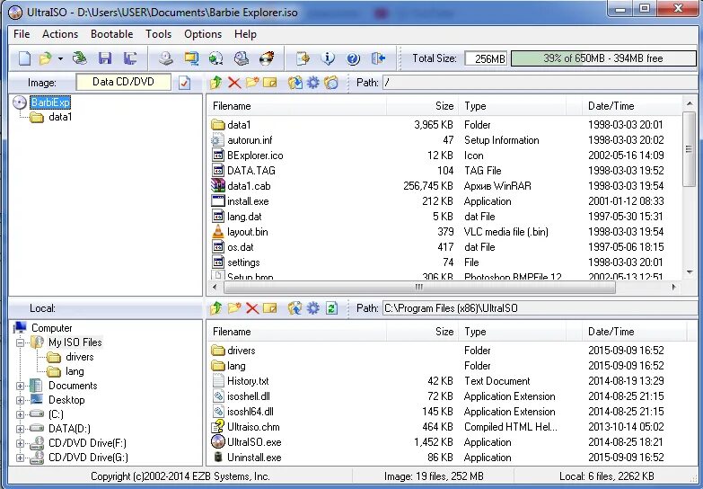
Task: Open the Actions menu
Action: (x=60, y=34)
